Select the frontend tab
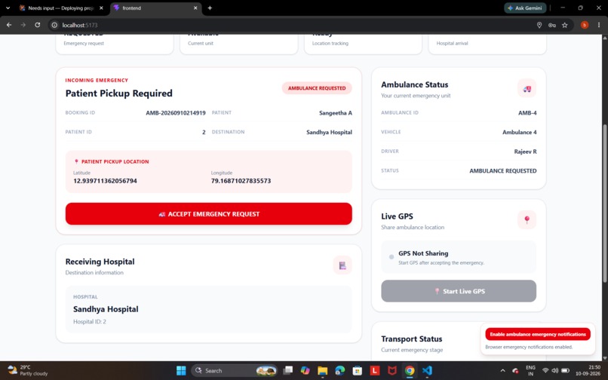This screenshot has height=380, width=608. tap(155, 8)
